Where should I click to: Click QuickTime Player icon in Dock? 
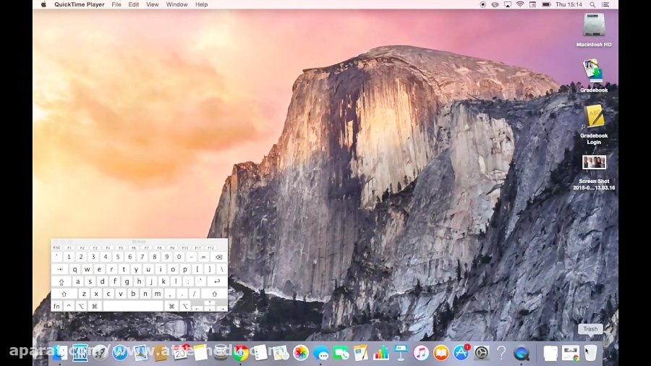[522, 353]
